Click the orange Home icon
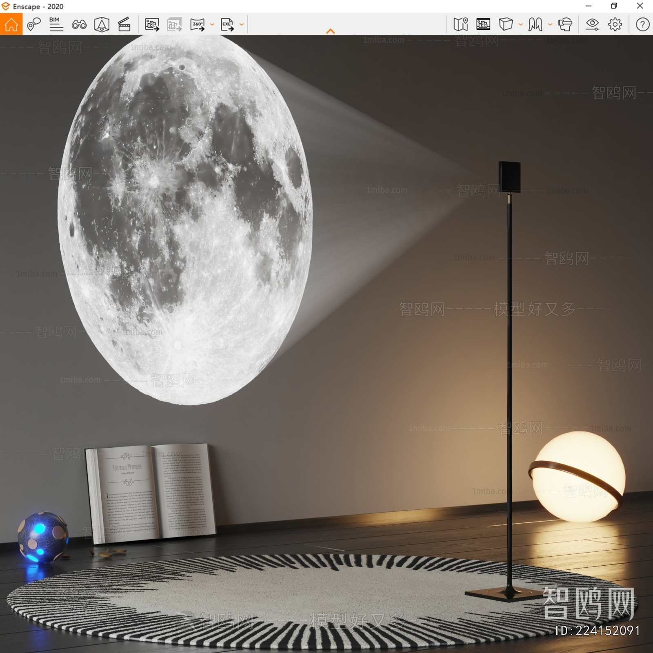Image resolution: width=653 pixels, height=653 pixels. pyautogui.click(x=11, y=24)
